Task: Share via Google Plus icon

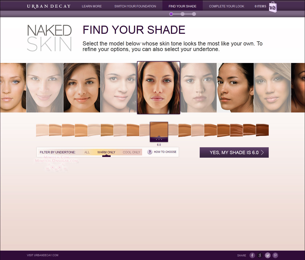Action: pos(260,255)
